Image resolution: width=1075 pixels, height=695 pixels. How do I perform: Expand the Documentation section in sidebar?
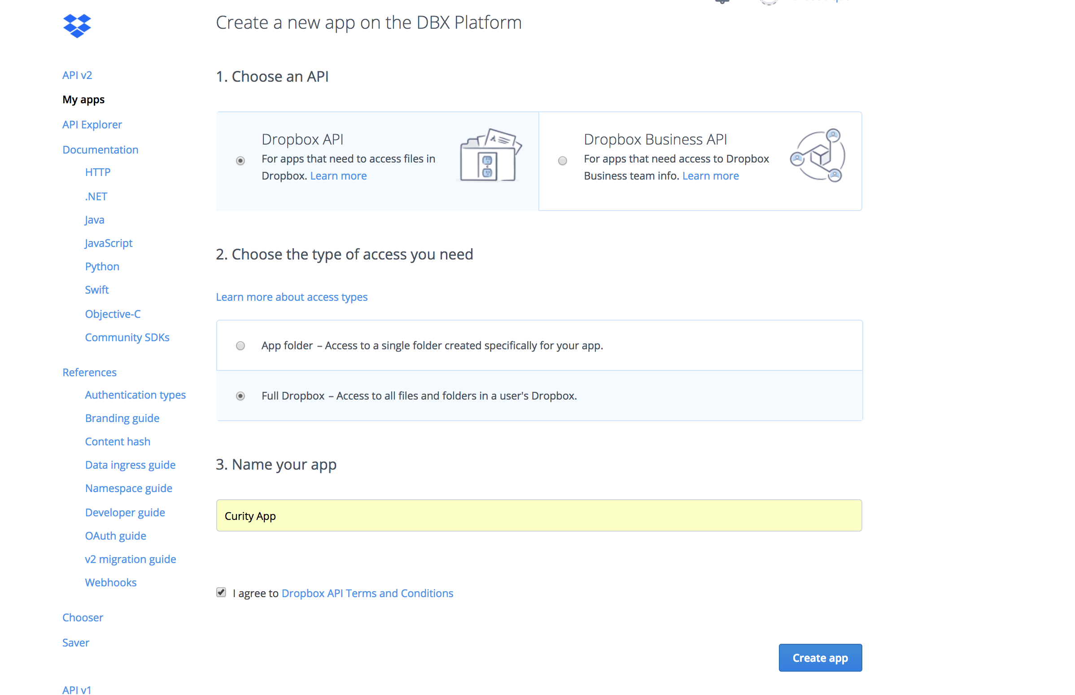point(101,149)
